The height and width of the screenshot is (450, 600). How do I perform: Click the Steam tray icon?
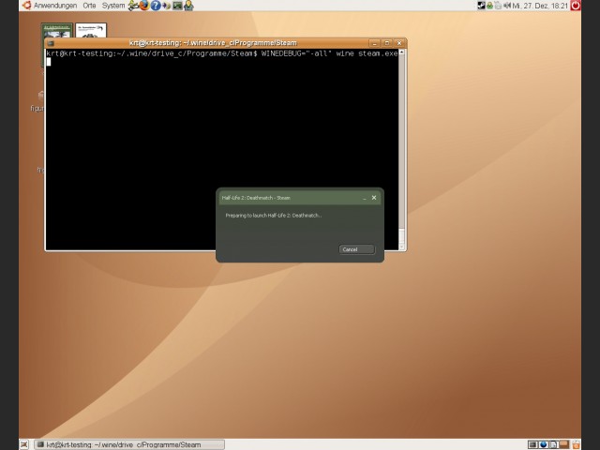(481, 6)
